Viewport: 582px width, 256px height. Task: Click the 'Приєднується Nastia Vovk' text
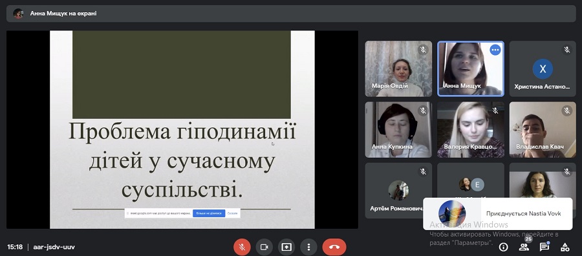pyautogui.click(x=523, y=214)
